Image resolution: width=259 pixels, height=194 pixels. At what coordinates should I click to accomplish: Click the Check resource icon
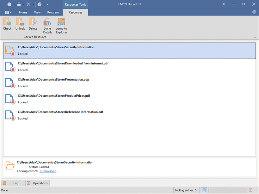7,22
